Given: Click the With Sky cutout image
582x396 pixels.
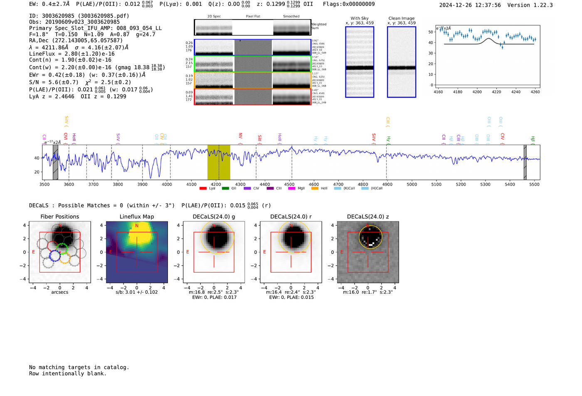Looking at the screenshot, I should (x=360, y=62).
